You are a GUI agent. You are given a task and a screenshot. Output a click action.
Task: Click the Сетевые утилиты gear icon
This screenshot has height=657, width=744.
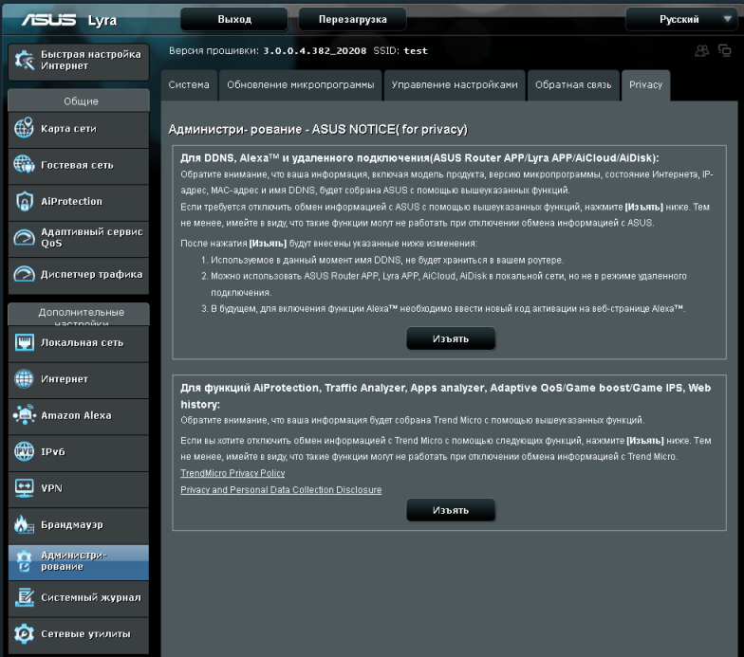[24, 633]
